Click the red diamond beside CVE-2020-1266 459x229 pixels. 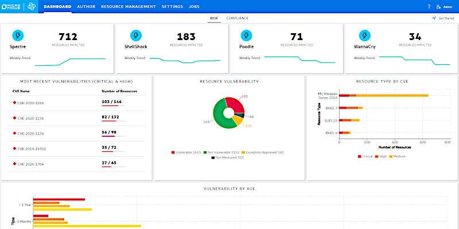click(x=14, y=102)
